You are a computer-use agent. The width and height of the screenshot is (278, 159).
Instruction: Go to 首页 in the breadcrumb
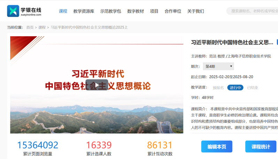coord(30,27)
